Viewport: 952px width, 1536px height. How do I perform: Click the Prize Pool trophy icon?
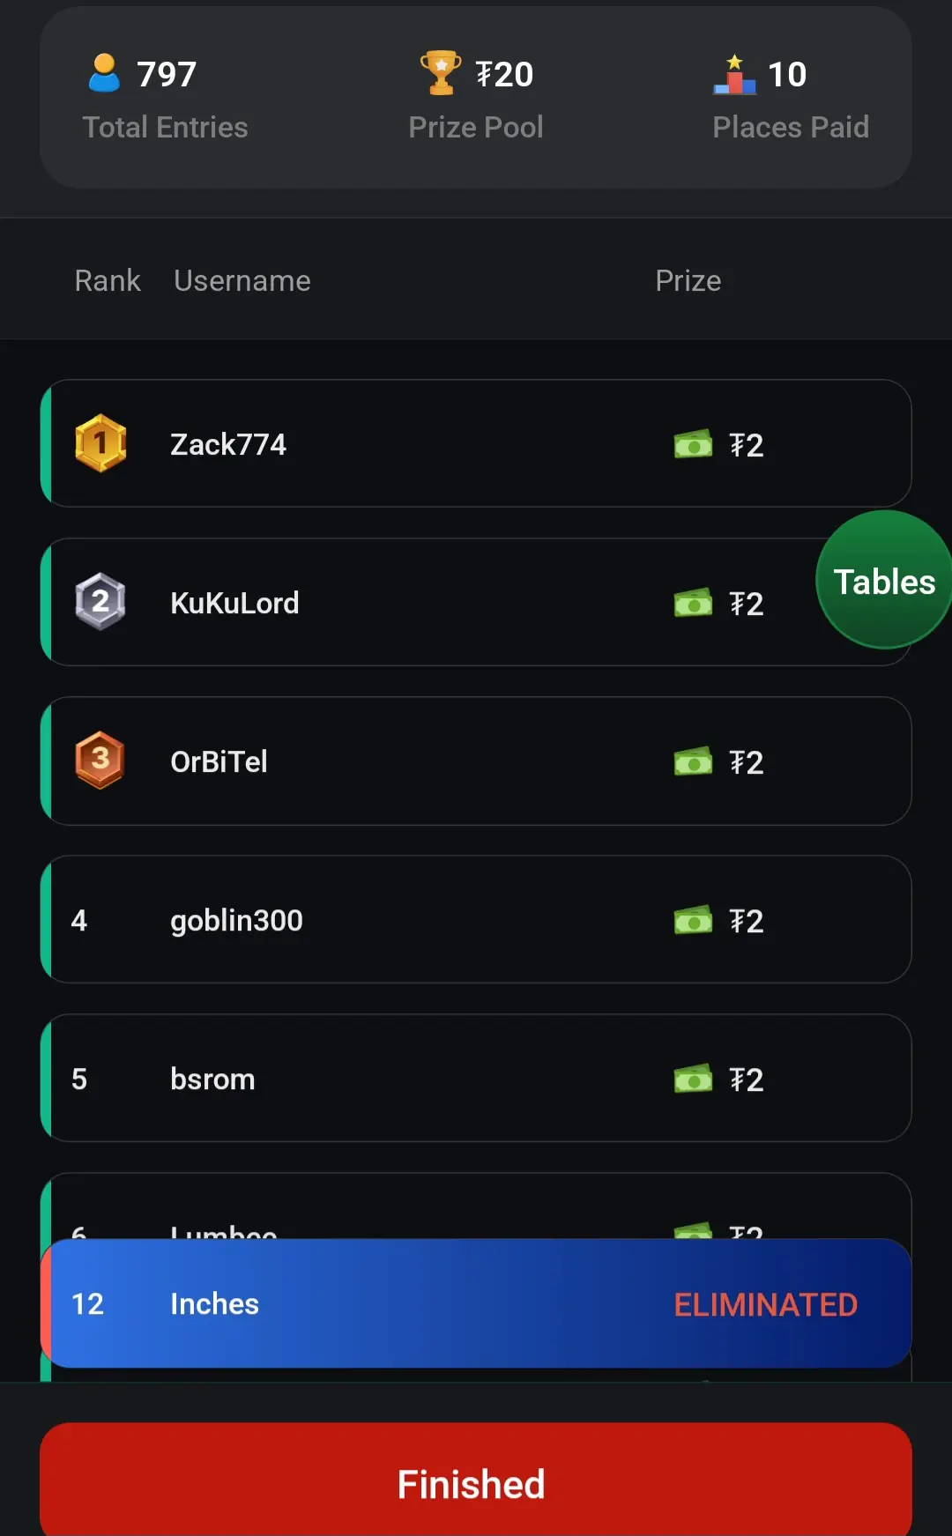(x=441, y=72)
